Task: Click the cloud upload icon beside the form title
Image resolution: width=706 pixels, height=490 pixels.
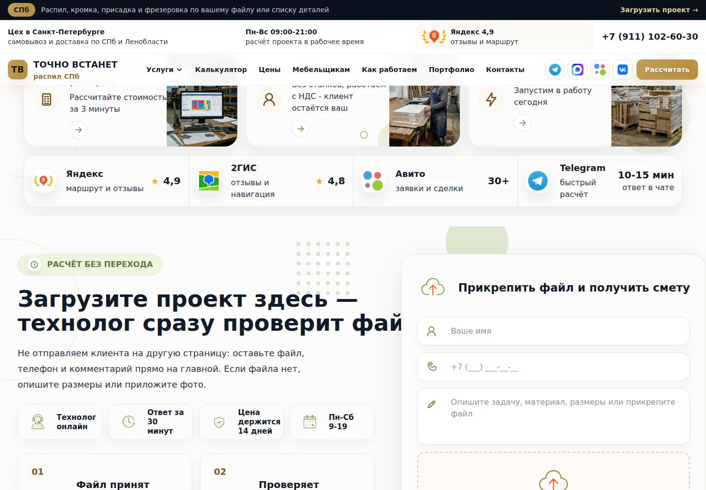Action: (433, 288)
